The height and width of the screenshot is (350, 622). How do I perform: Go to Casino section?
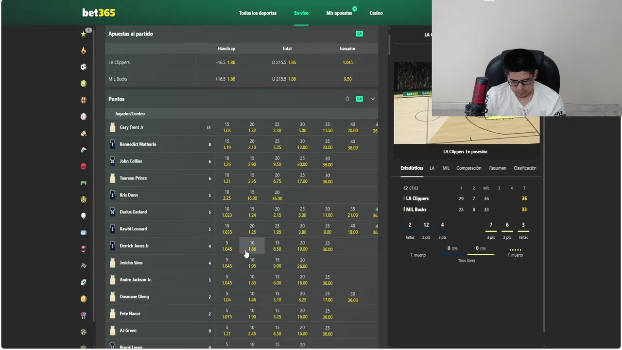point(376,13)
